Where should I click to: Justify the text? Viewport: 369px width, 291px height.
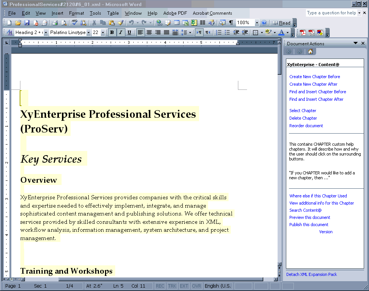[x=167, y=32]
